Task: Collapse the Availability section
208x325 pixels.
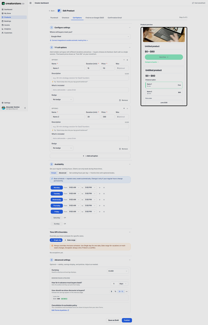Action: pos(130,164)
